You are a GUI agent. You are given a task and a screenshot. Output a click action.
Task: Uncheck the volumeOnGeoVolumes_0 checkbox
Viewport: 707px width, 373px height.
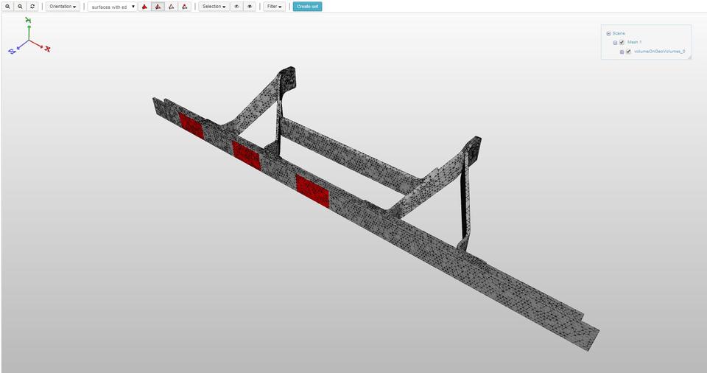(628, 52)
